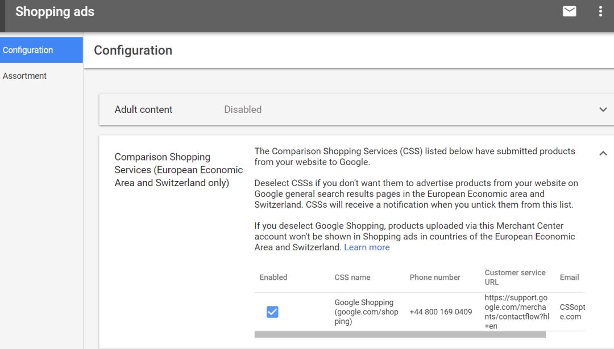Click the Customer service URL column header
The width and height of the screenshot is (614, 349).
coord(515,277)
